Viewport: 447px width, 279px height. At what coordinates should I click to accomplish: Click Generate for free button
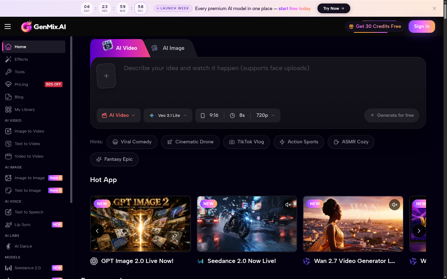click(x=392, y=115)
